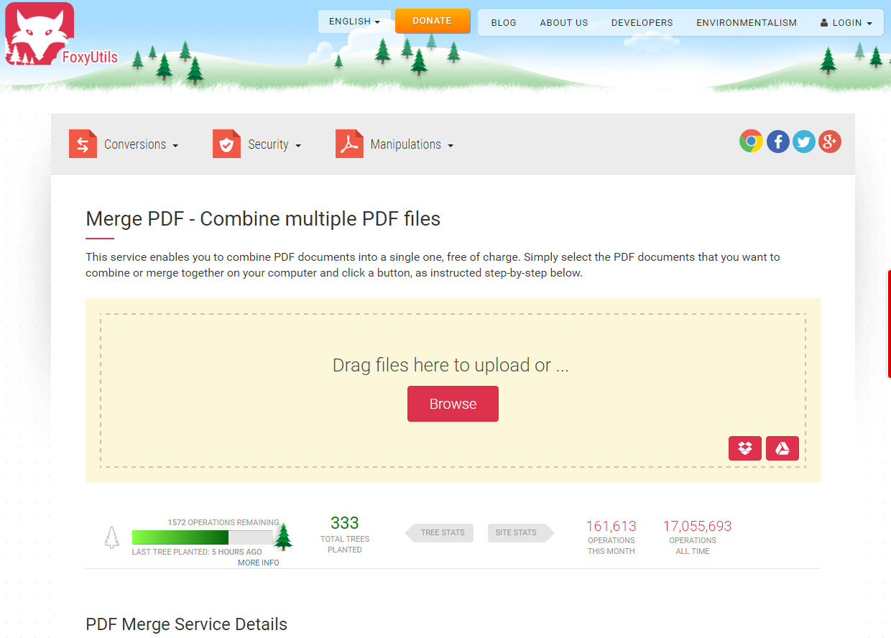The height and width of the screenshot is (638, 891).
Task: Open the Chrome extension icon
Action: [751, 142]
